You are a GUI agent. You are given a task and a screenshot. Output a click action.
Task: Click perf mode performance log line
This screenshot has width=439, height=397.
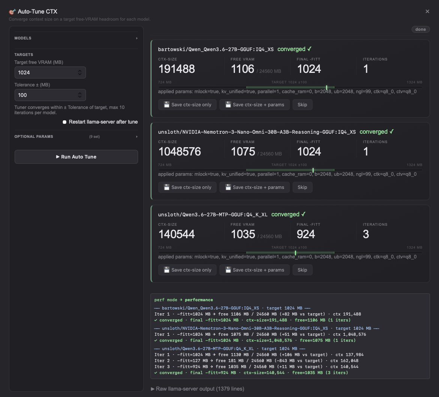[x=183, y=300]
